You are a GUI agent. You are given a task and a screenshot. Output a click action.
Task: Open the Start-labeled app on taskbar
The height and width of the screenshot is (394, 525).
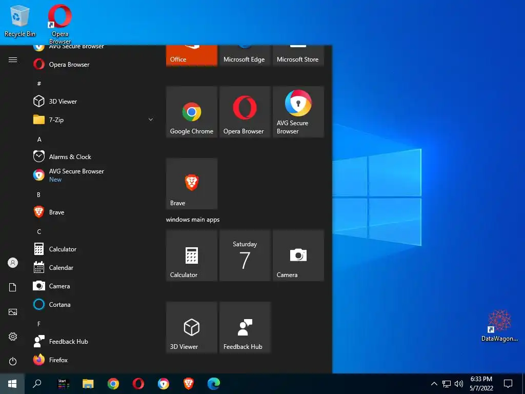tap(63, 384)
